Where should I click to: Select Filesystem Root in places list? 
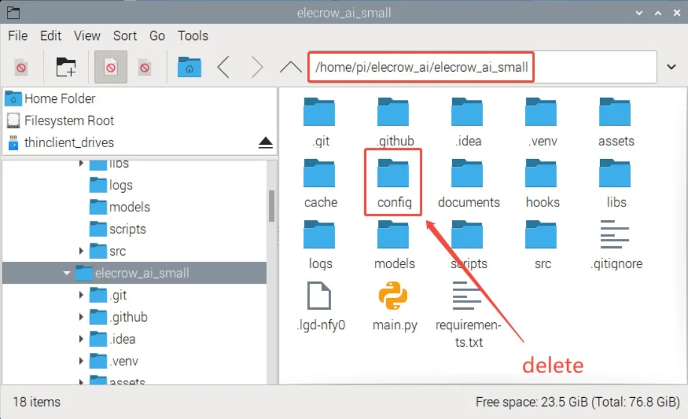pos(69,120)
